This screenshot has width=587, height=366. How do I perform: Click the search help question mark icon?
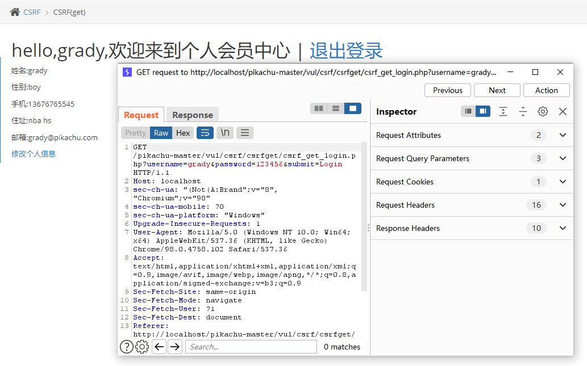click(x=126, y=347)
